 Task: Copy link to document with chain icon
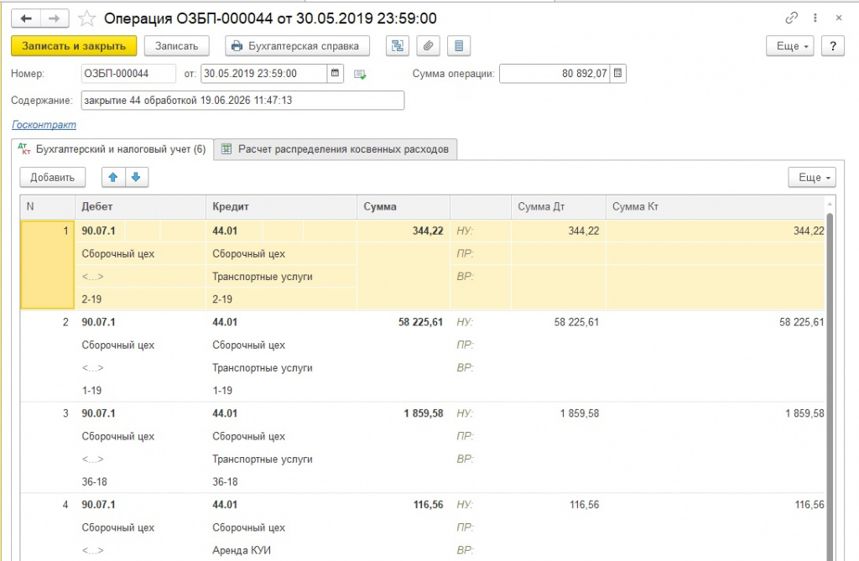791,18
